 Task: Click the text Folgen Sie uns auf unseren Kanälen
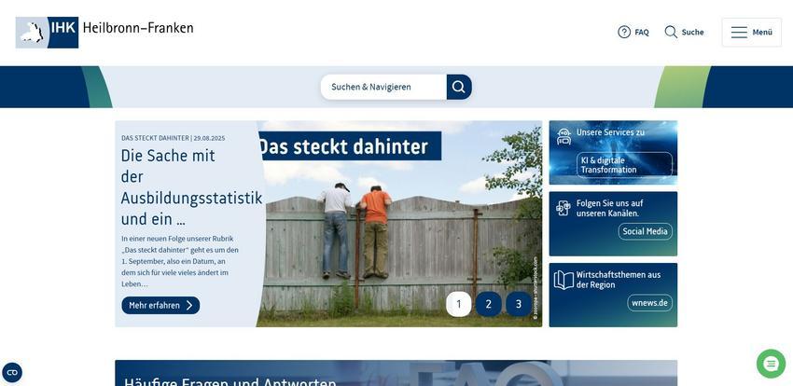point(610,208)
